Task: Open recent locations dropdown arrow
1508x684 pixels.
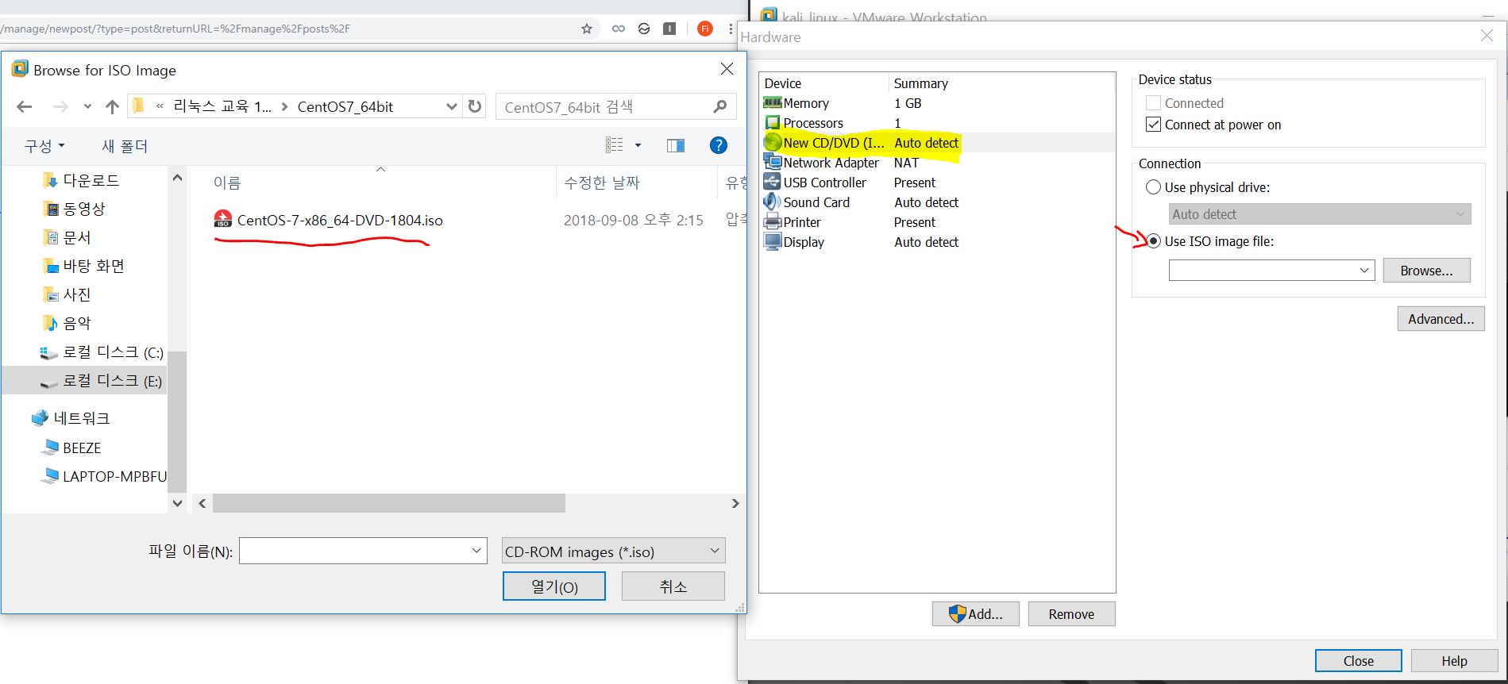Action: click(87, 107)
